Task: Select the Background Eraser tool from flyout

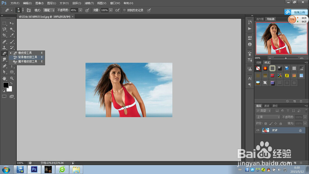Action: tap(27, 57)
